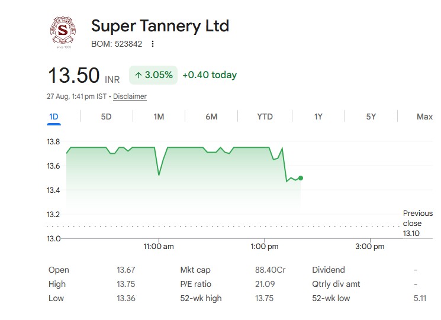
Task: Click the 3:00 pm time axis marker
Action: pyautogui.click(x=370, y=247)
